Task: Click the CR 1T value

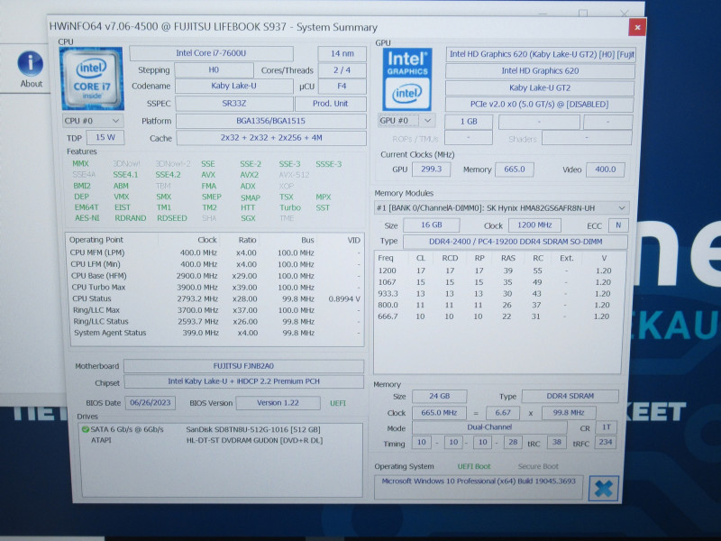Action: (x=606, y=427)
